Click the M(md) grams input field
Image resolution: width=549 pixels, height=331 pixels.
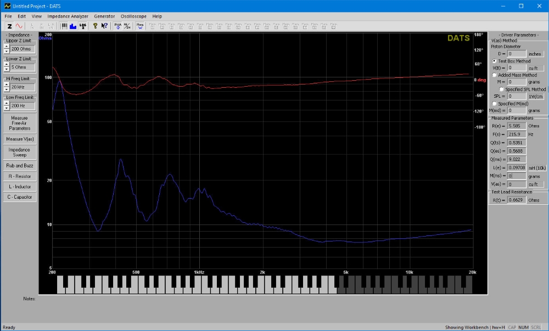[x=517, y=110]
